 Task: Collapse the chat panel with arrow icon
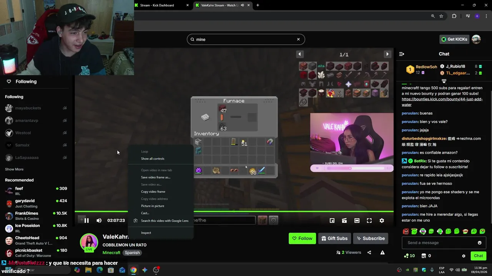[x=402, y=54]
